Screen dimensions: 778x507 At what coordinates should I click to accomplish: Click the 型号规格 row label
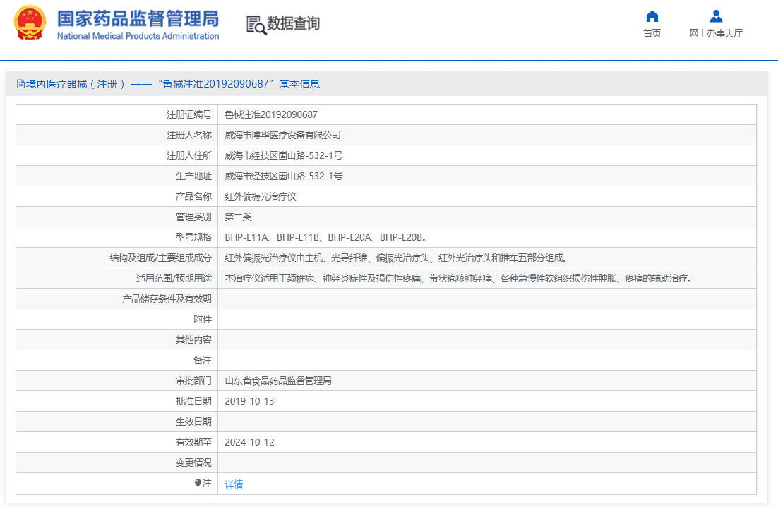pos(193,238)
